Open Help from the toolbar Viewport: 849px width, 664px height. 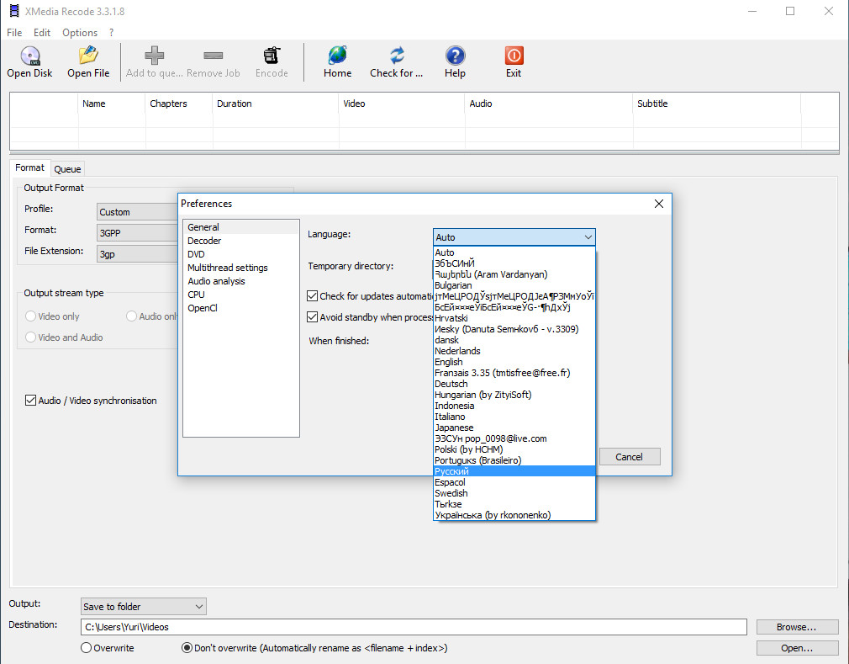click(455, 56)
